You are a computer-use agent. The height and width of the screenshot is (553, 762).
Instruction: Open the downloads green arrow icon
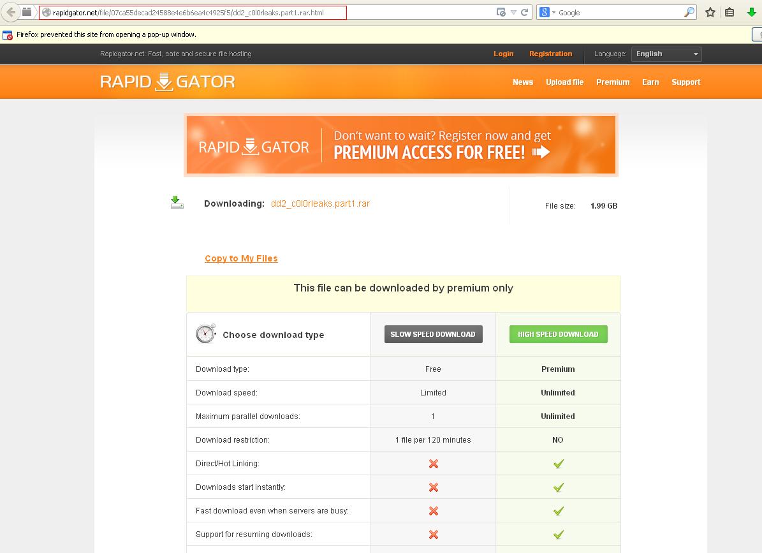752,13
